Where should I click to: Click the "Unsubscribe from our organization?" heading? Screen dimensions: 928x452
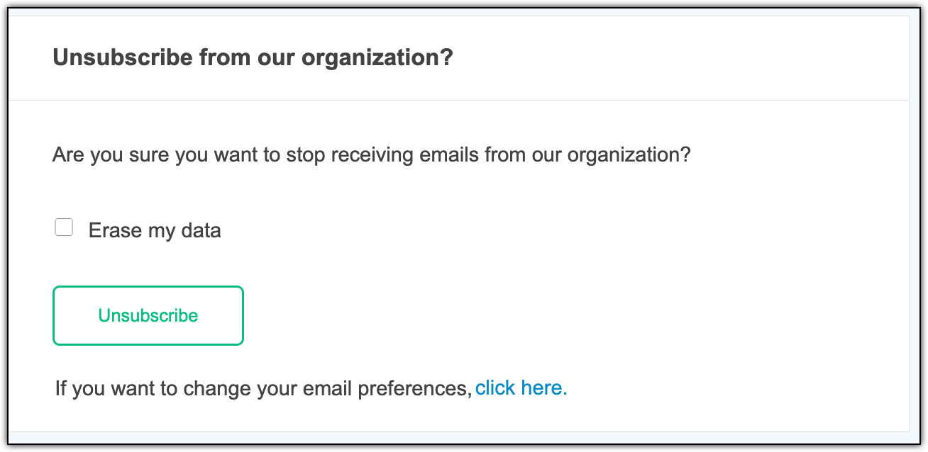pos(252,57)
